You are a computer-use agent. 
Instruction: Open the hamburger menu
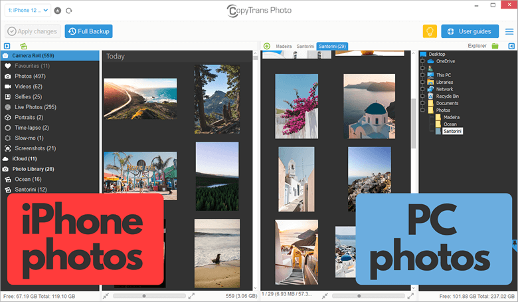509,31
